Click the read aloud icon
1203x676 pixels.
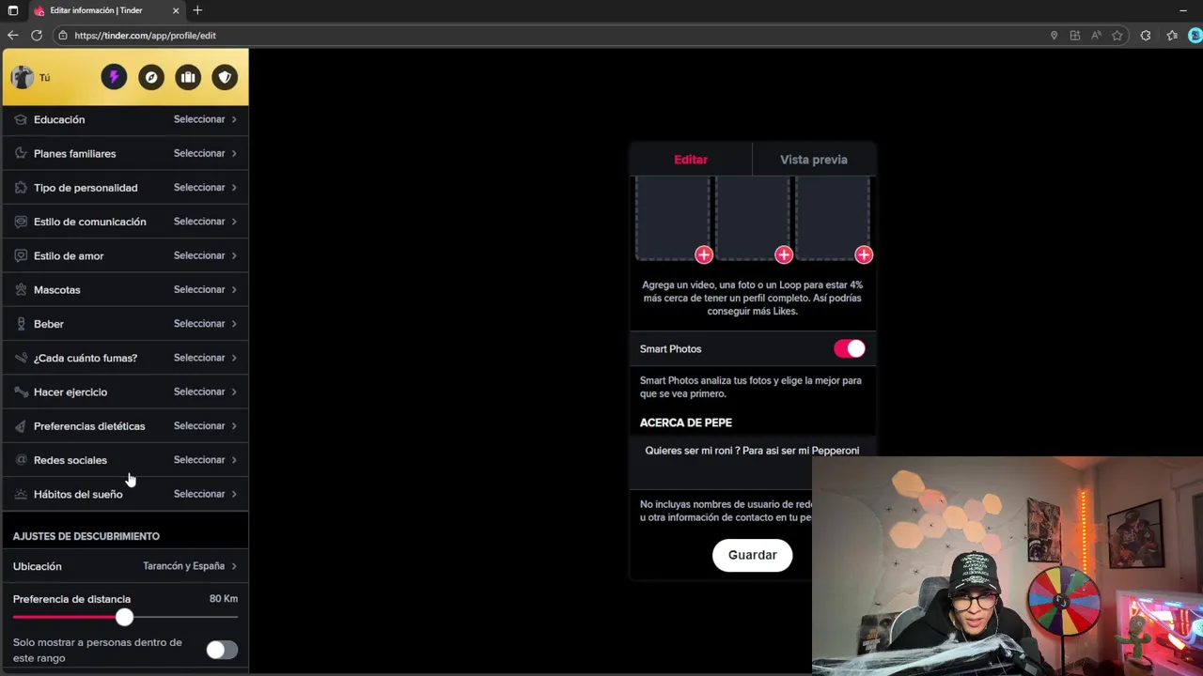point(1096,36)
